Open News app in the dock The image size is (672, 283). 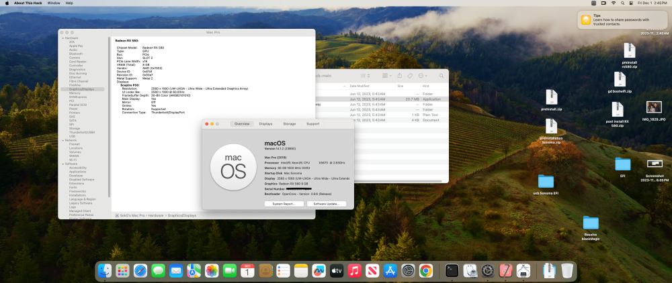click(x=372, y=271)
